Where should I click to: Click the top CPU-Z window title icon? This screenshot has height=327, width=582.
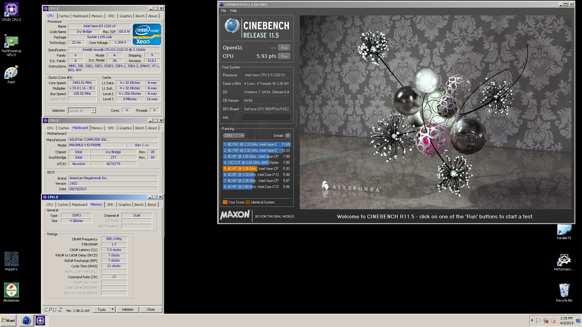tap(46, 8)
